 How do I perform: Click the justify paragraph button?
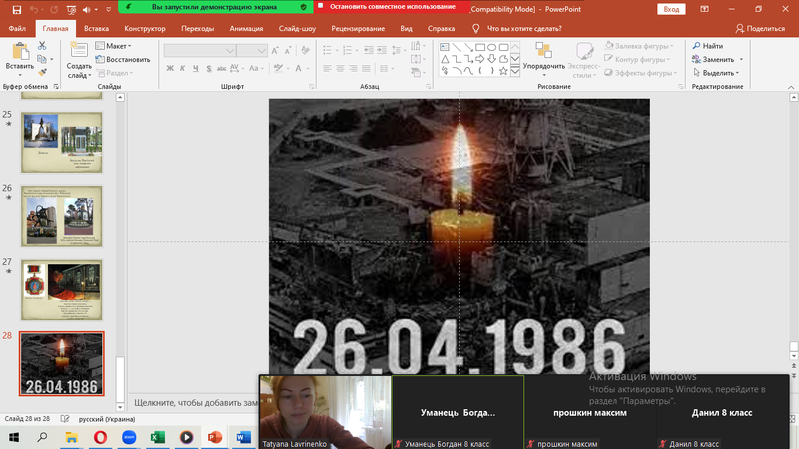[366, 68]
